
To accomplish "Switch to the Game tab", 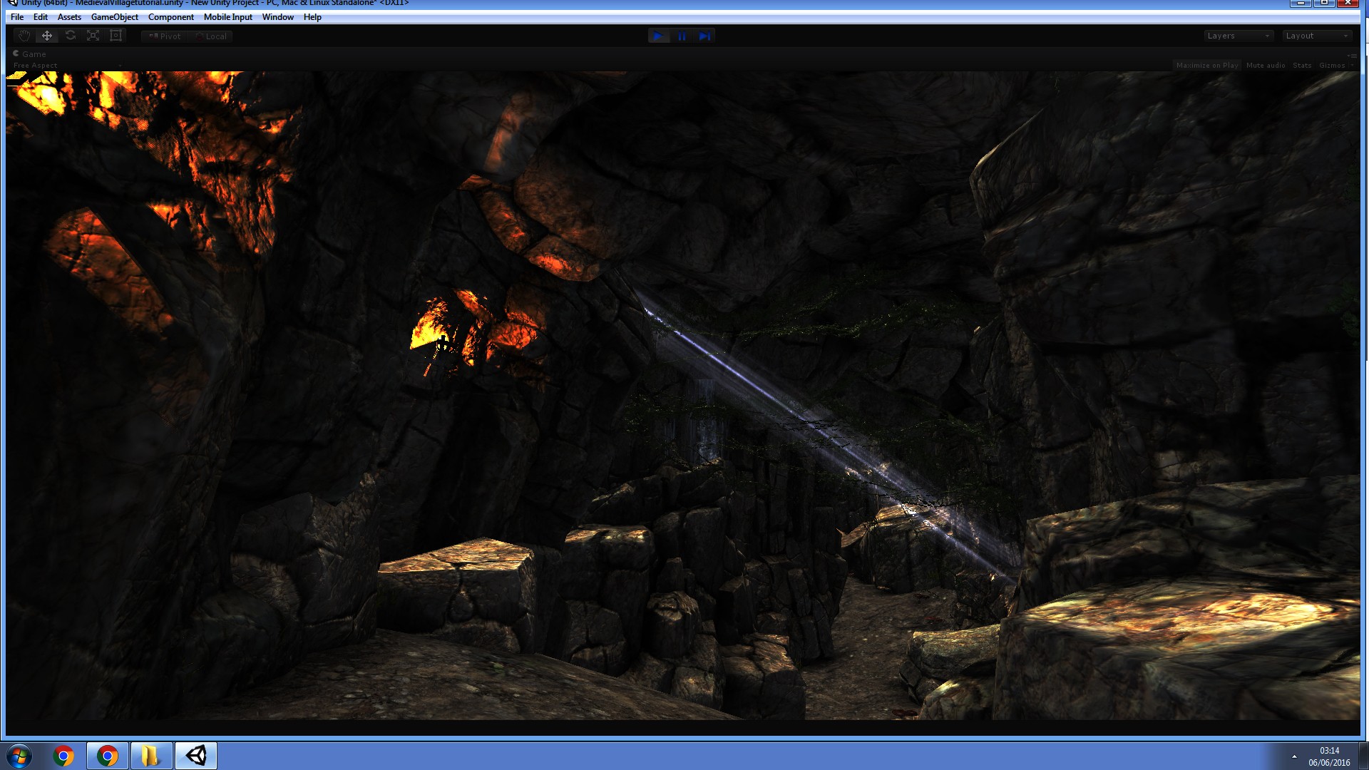I will pos(29,54).
